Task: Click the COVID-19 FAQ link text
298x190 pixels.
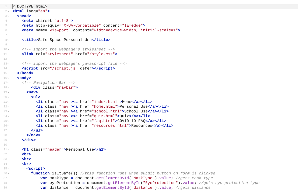Action: (x=131, y=121)
